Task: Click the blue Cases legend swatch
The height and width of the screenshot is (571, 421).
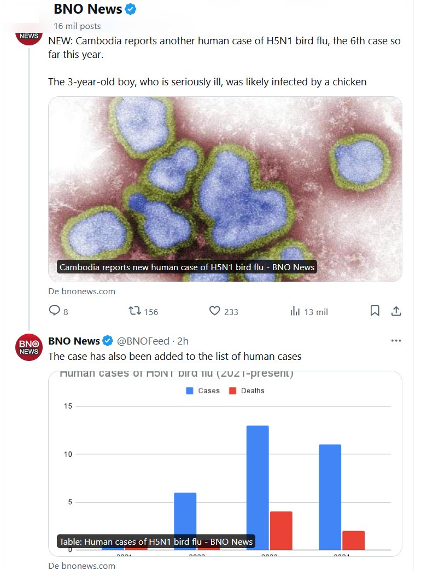Action: (190, 391)
